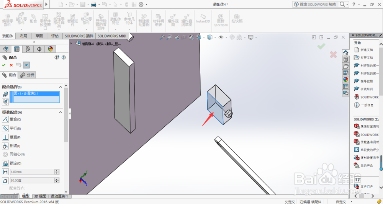Click the Previous View icon
The image size is (383, 204).
[x=177, y=38]
